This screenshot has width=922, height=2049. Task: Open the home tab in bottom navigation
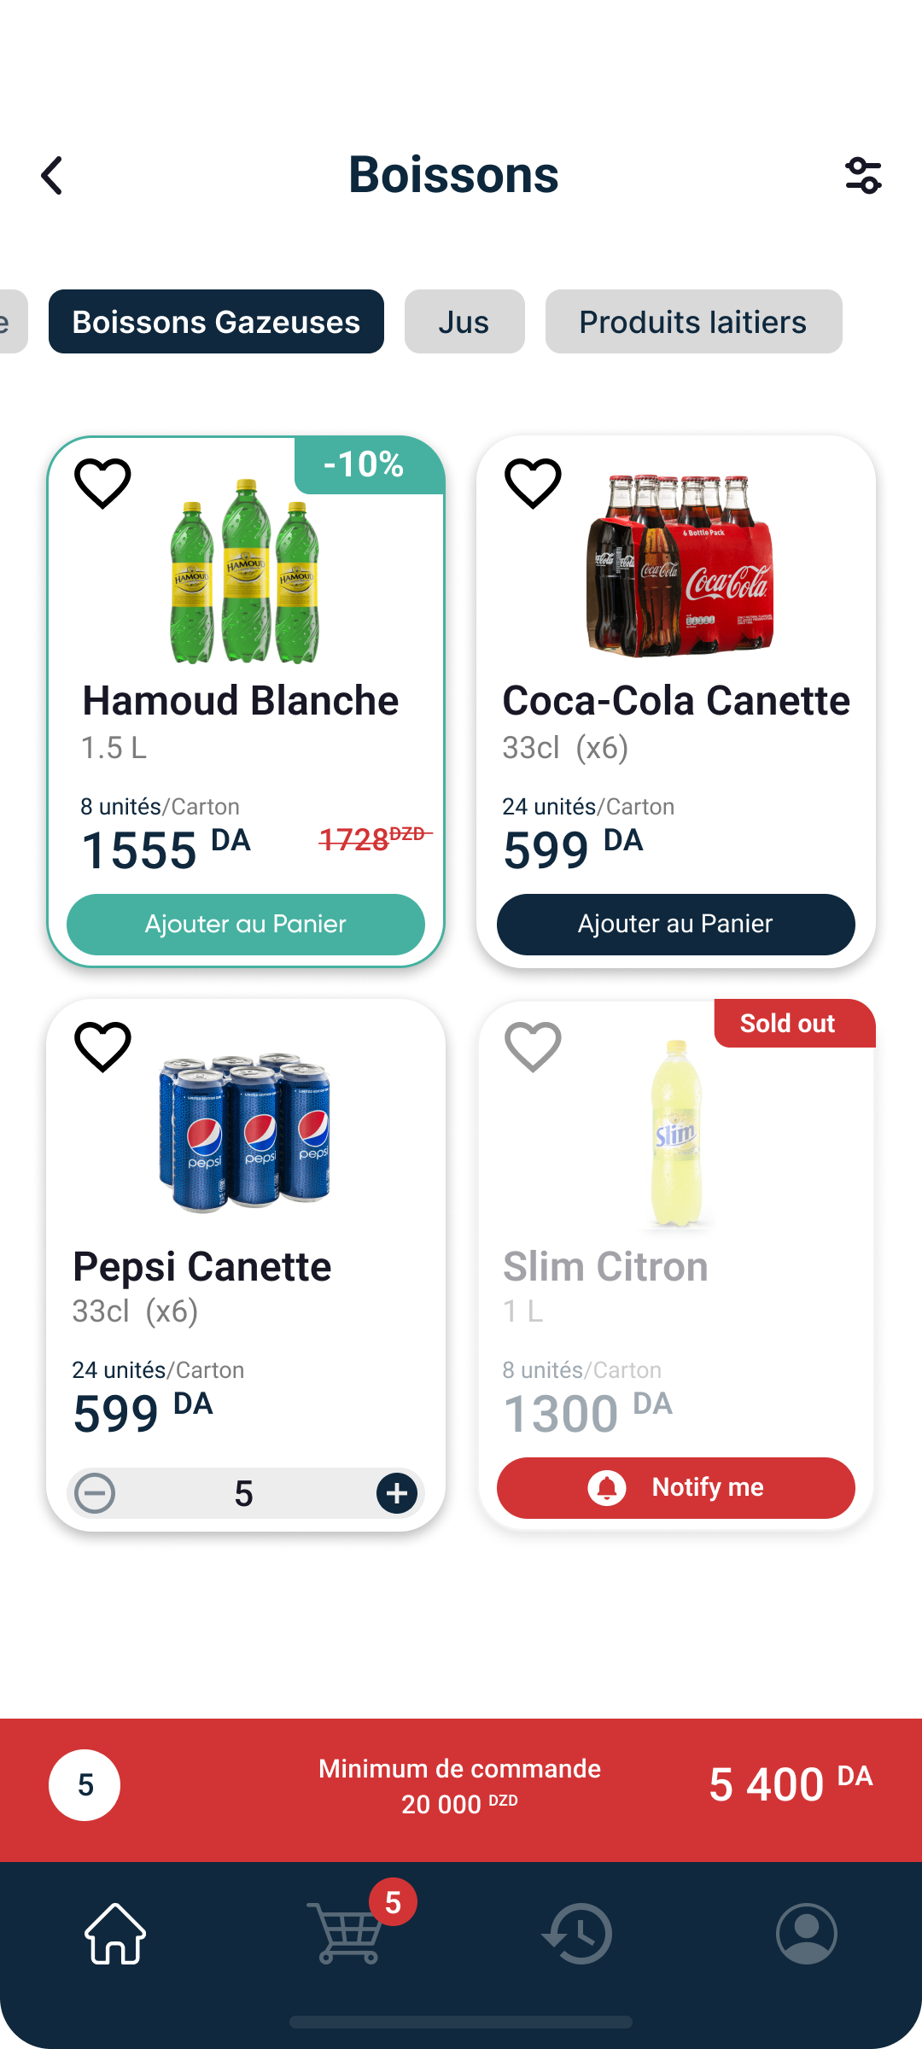(115, 1933)
